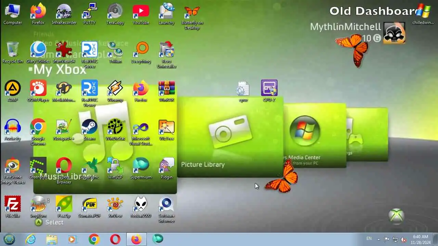Viewport: 438px width, 246px height.
Task: Launch FileZilla desktop icon
Action: (x=13, y=207)
